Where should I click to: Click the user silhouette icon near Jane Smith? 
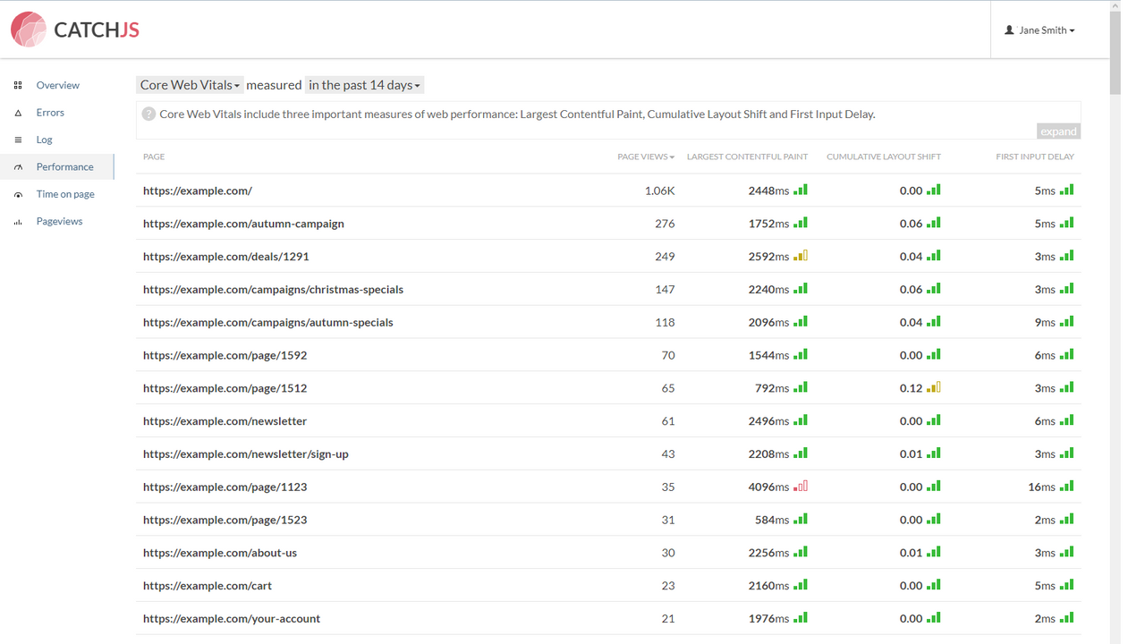[x=1009, y=29]
